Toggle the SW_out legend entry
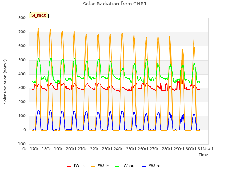Viewport: 230px width, 173px height. tap(152, 166)
